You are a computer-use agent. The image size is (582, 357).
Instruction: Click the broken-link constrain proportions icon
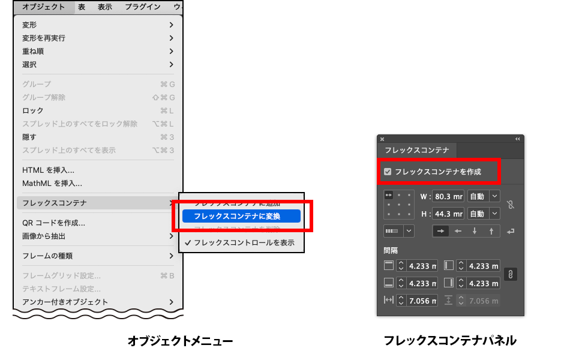pyautogui.click(x=511, y=205)
